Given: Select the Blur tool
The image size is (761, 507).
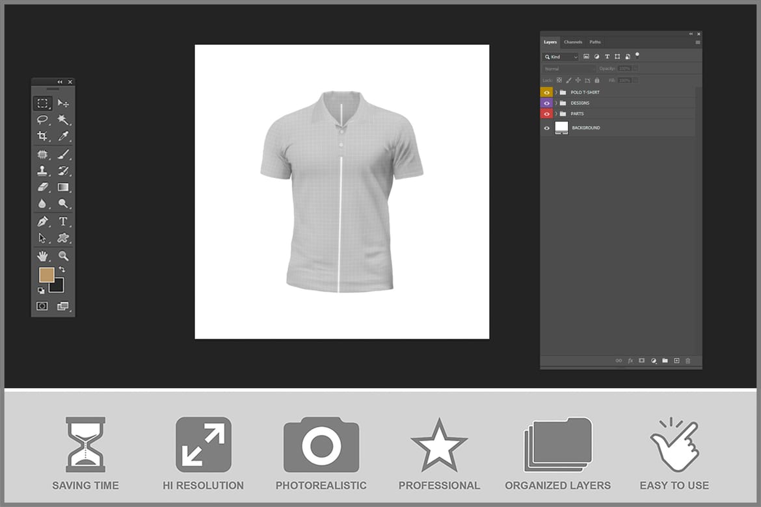Looking at the screenshot, I should click(43, 203).
